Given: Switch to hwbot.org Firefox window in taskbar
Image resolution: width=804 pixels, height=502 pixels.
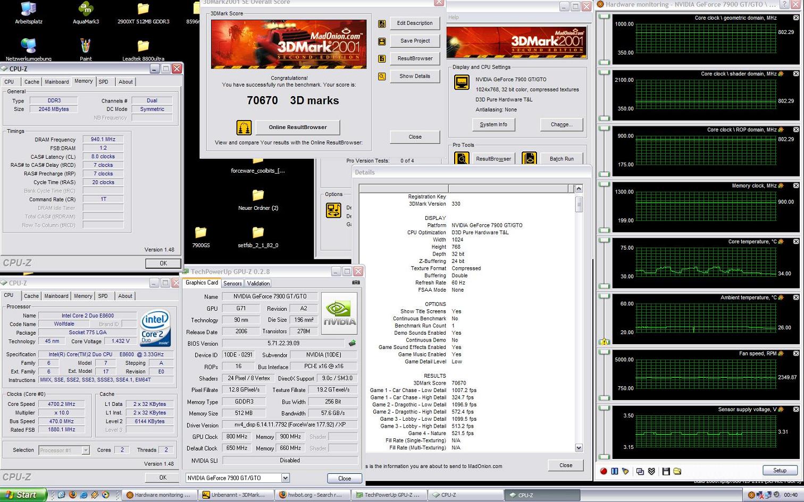Looking at the screenshot, I should tap(313, 495).
